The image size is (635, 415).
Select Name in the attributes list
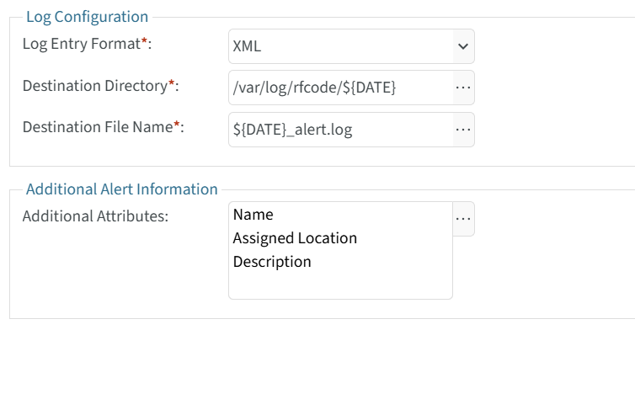(x=253, y=215)
